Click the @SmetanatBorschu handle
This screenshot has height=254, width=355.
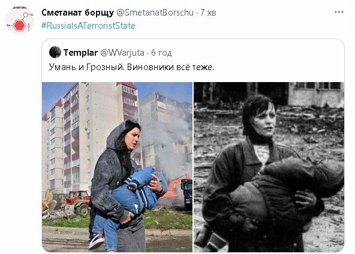(155, 13)
